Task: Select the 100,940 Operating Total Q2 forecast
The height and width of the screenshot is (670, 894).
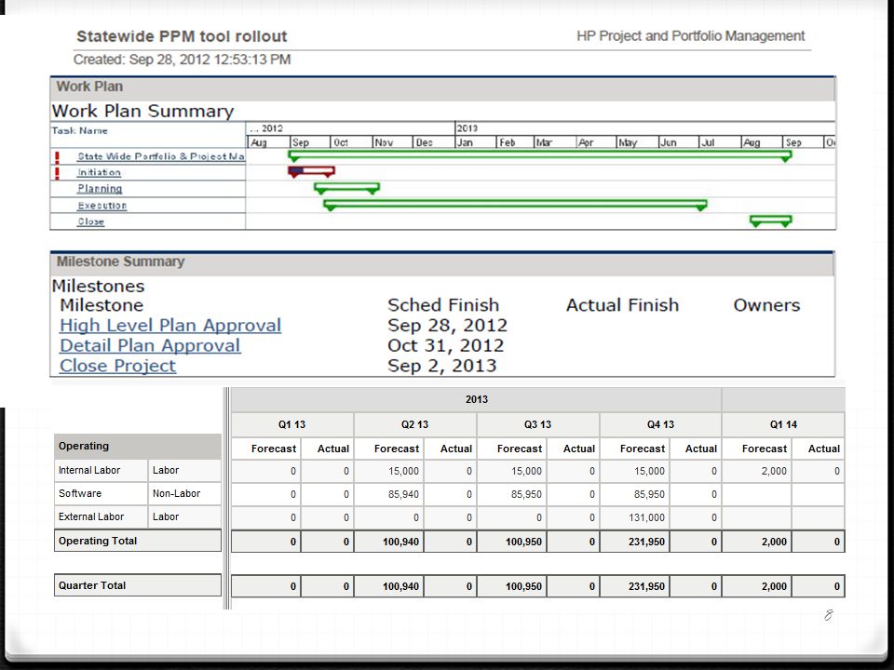Action: tap(389, 542)
